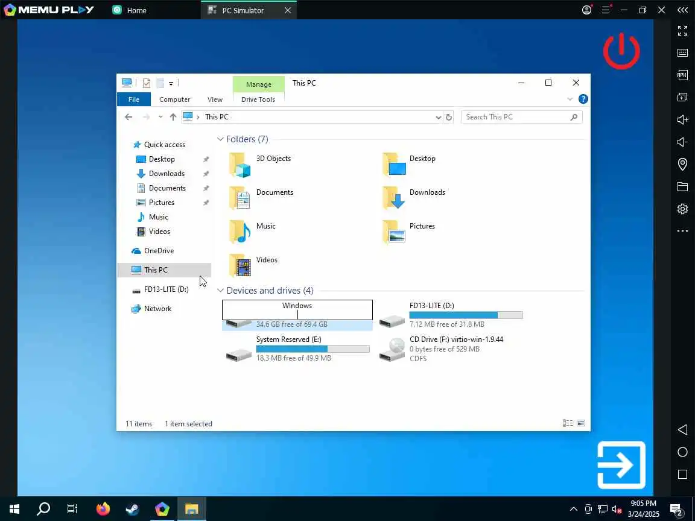Screen dimensions: 695x521
Task: Go back with the Explorer back arrow
Action: point(129,117)
